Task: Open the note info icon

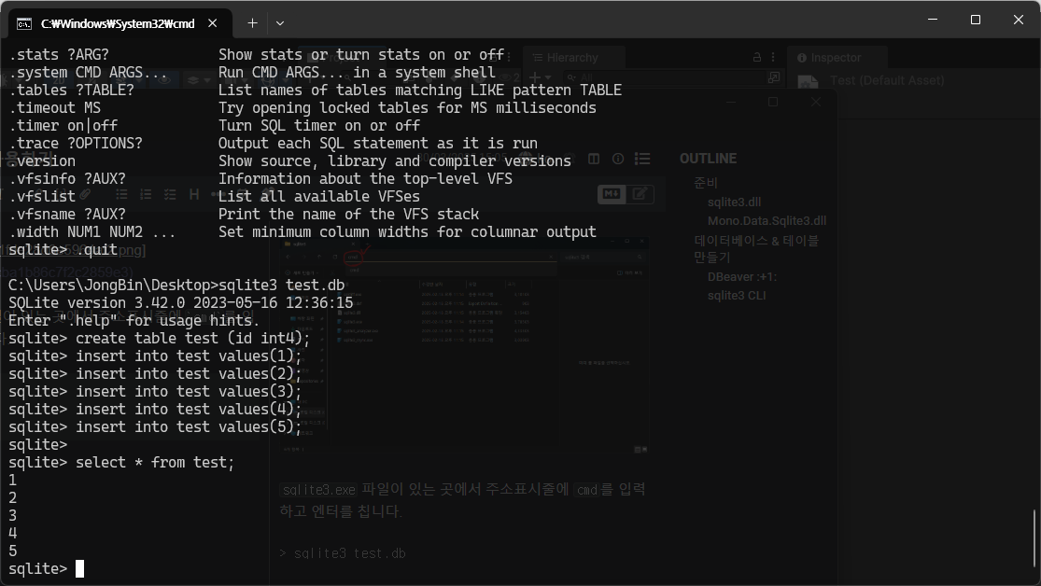Action: [x=618, y=159]
